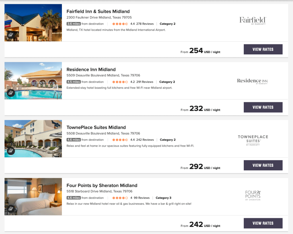View rates for TownePlace Suites Midland
This screenshot has height=234, width=293.
pyautogui.click(x=263, y=165)
